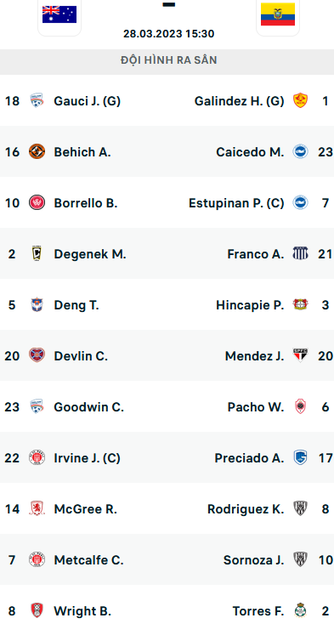Screen dimensions: 334x635
Task: Click the Australia flag icon
Action: click(59, 14)
